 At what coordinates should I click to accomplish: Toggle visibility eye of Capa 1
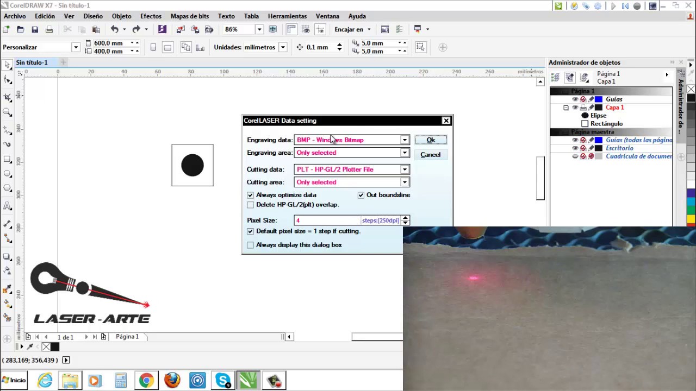pos(575,108)
